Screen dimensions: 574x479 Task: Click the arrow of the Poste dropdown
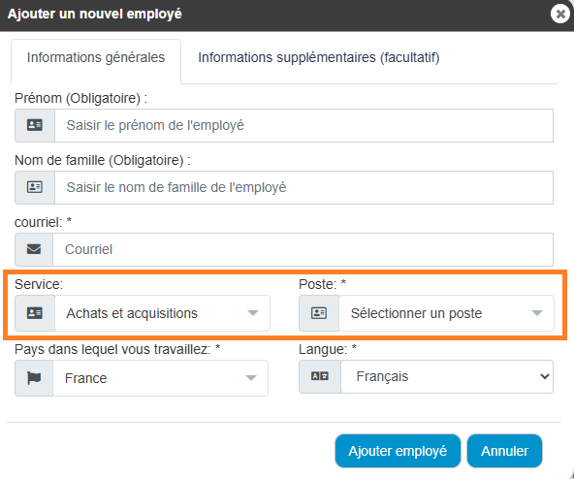tap(537, 313)
